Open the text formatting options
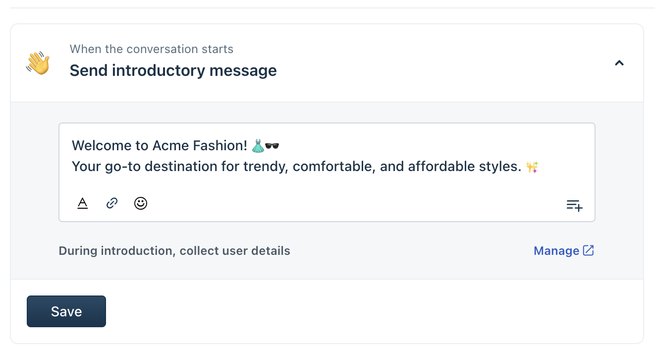Viewport: 655px width, 354px height. click(83, 203)
